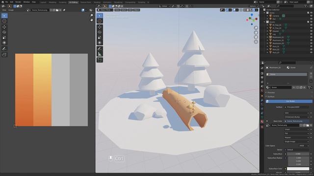Click the Subsurface Color white swatch
The image size is (314, 176).
point(298,169)
